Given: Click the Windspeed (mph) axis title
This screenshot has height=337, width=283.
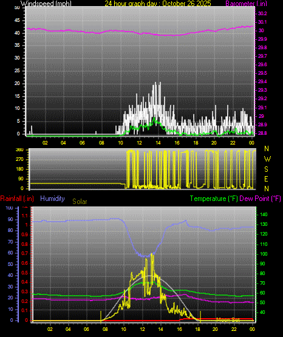Looking at the screenshot, I should (x=46, y=4).
